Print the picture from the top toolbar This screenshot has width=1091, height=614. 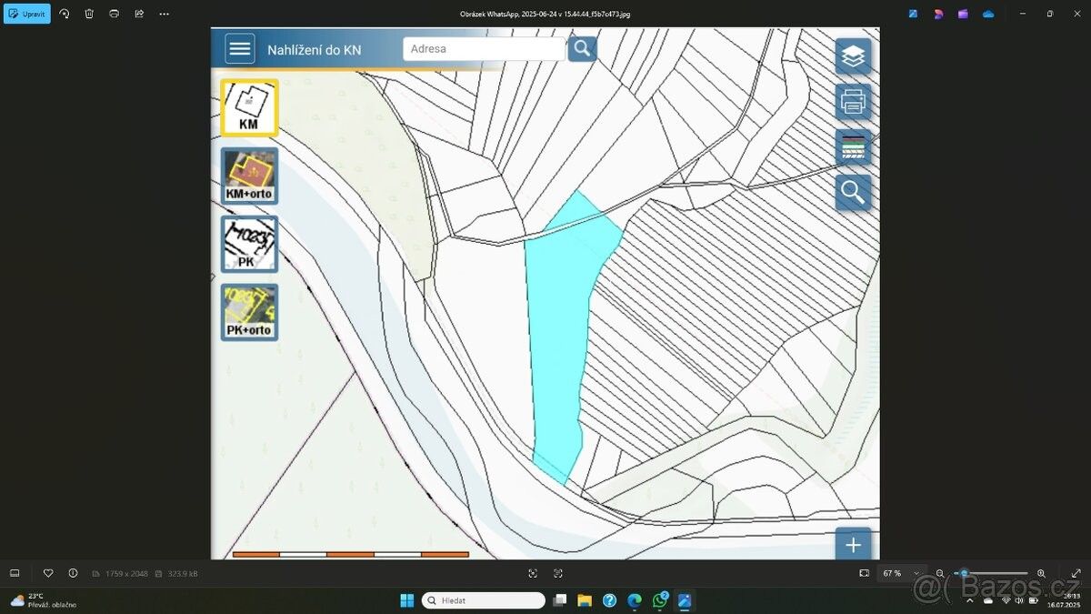tap(114, 14)
